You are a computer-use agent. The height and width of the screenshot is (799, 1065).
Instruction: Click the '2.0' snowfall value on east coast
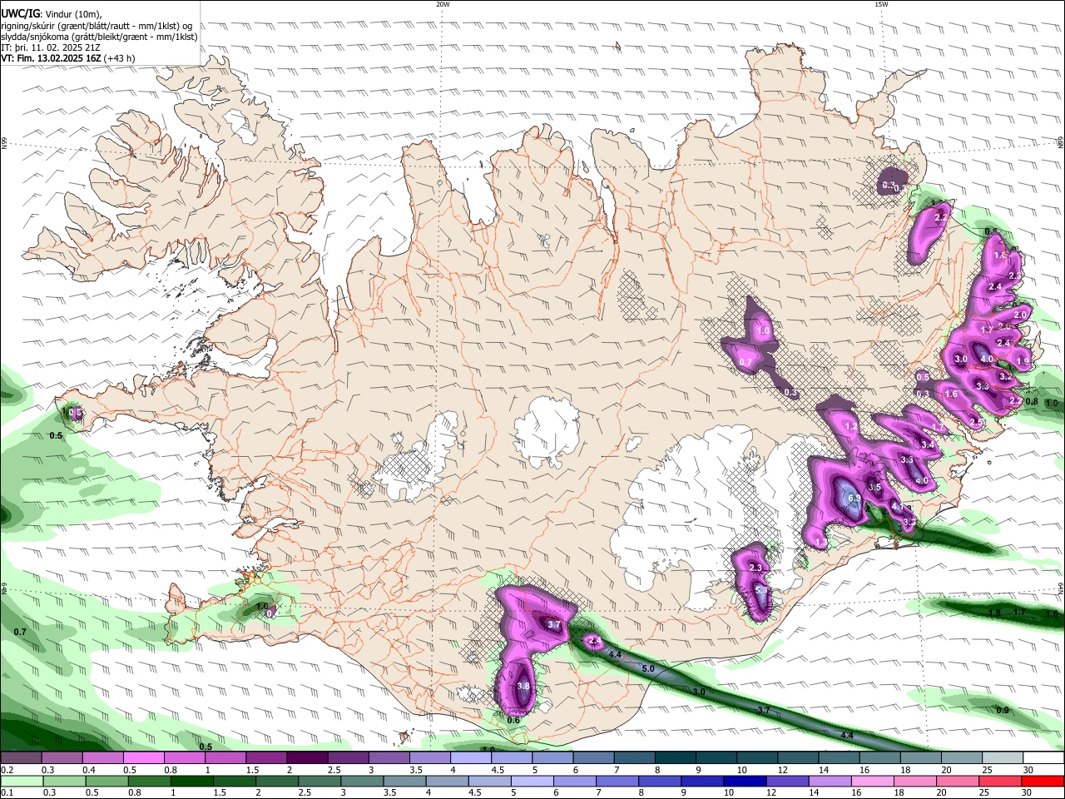pos(1021,315)
